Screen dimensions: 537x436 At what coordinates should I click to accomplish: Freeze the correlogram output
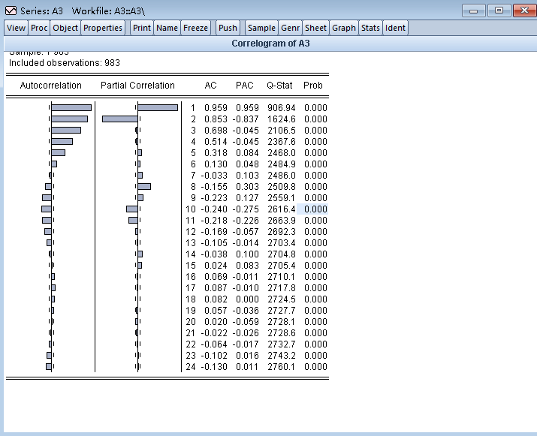point(195,28)
